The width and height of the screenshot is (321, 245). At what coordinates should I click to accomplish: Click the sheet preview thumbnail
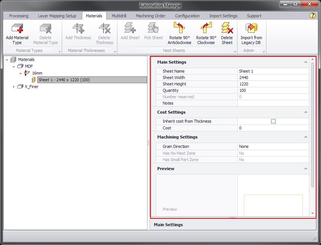point(273,205)
